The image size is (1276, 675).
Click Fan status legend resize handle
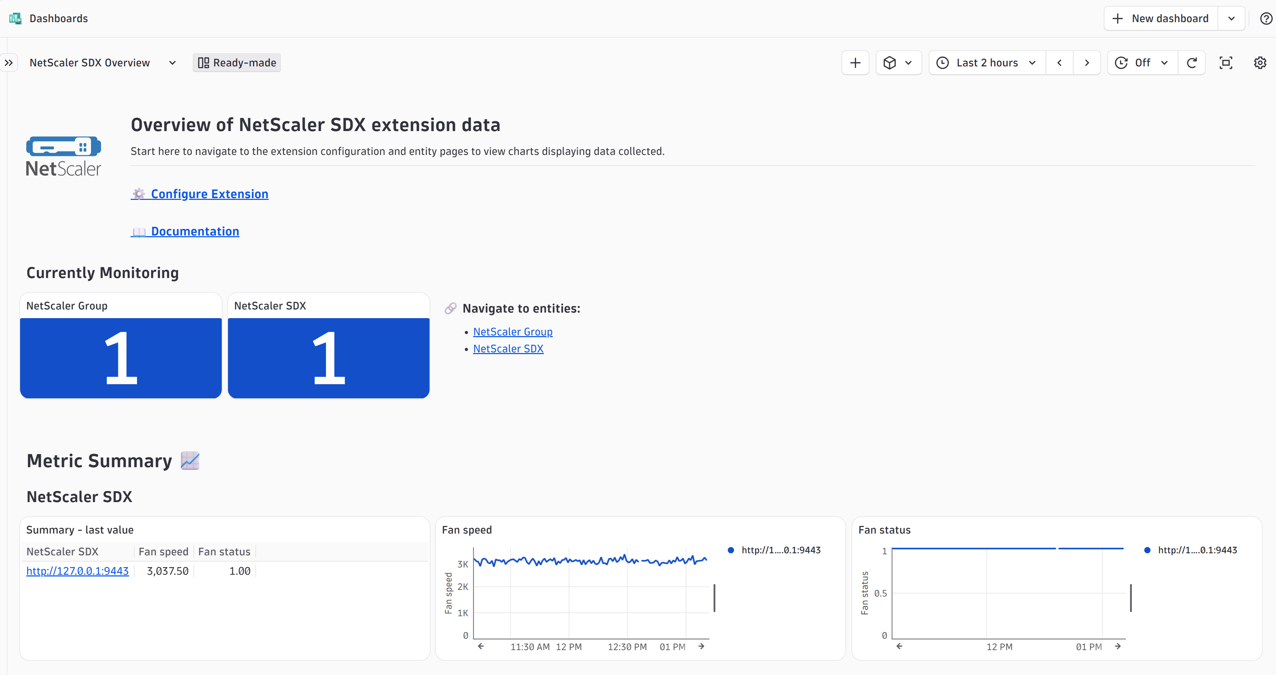point(1131,598)
